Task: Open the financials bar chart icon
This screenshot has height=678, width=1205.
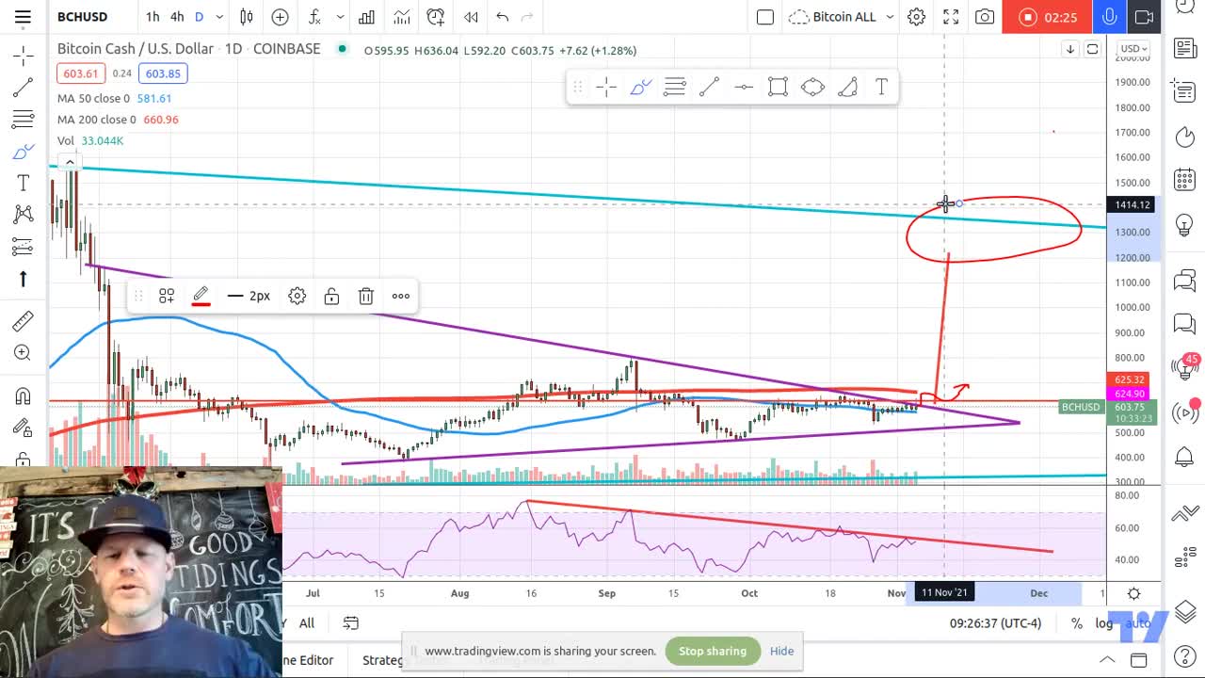Action: point(366,17)
